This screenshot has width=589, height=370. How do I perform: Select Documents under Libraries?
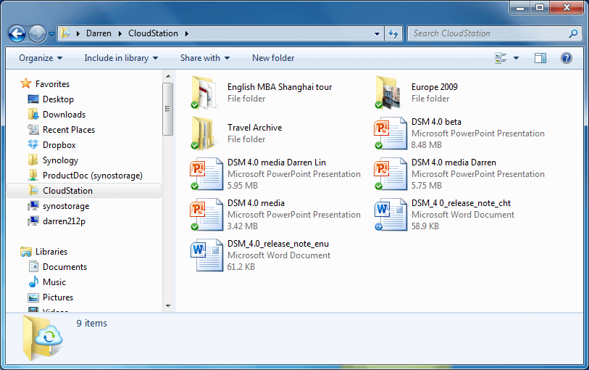point(64,266)
